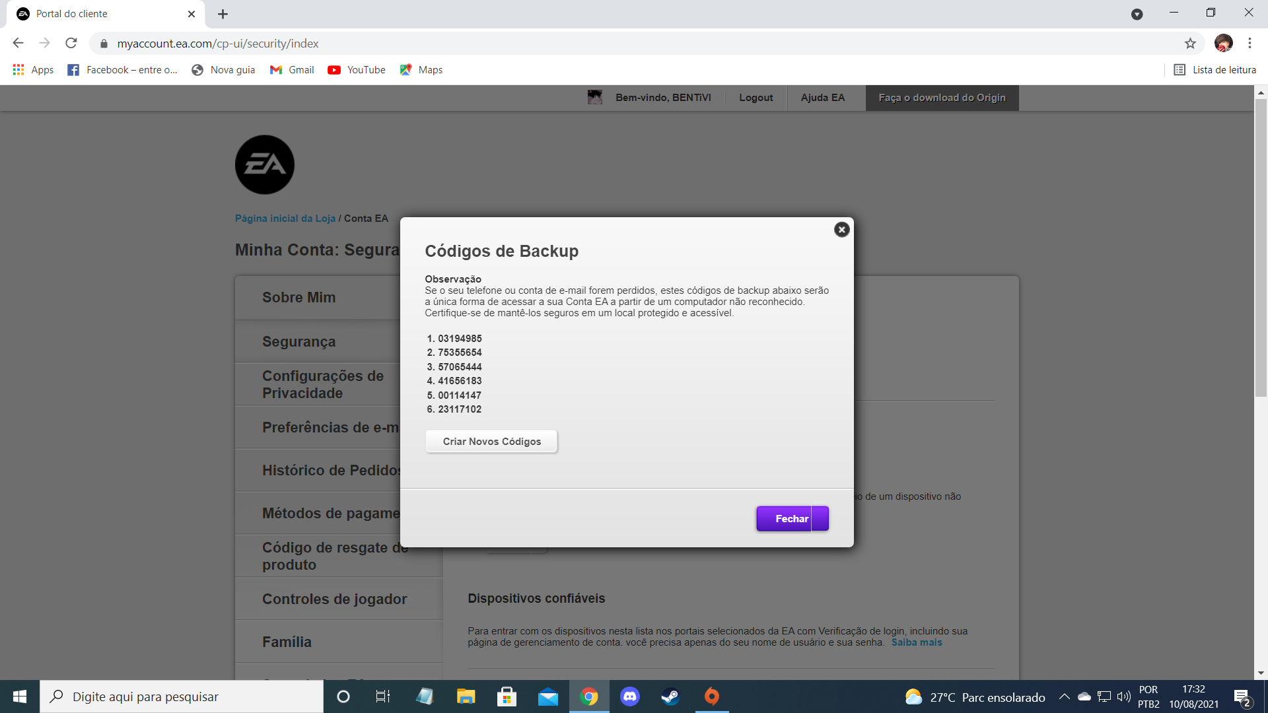Open the Facebook bookmark
Screen dimensions: 1268x713
[x=122, y=70]
